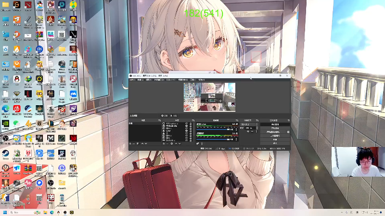
Task: Open the transition options three-dot menu
Action: tap(257, 132)
